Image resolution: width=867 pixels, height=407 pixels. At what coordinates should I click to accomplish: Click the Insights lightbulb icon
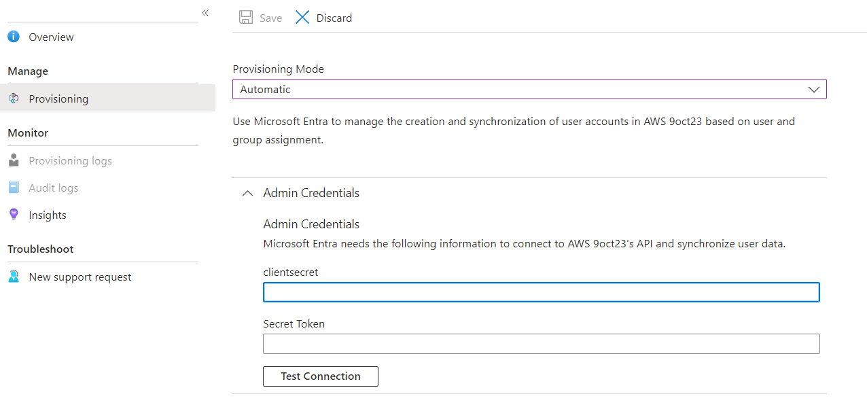click(x=14, y=215)
